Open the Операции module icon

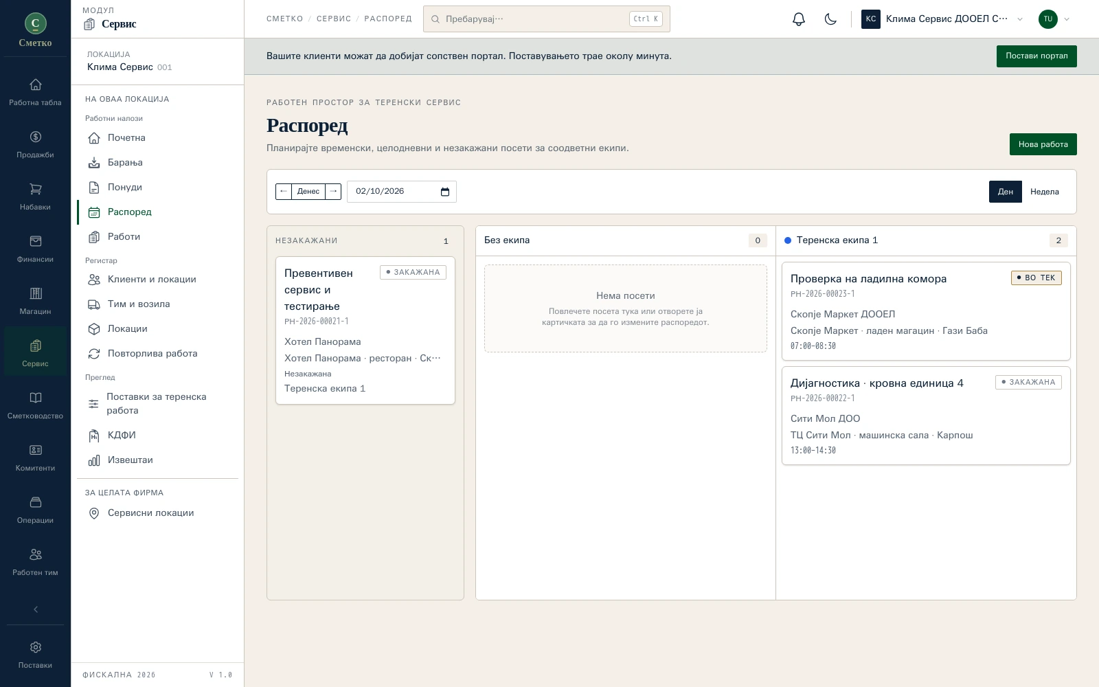[x=35, y=510]
